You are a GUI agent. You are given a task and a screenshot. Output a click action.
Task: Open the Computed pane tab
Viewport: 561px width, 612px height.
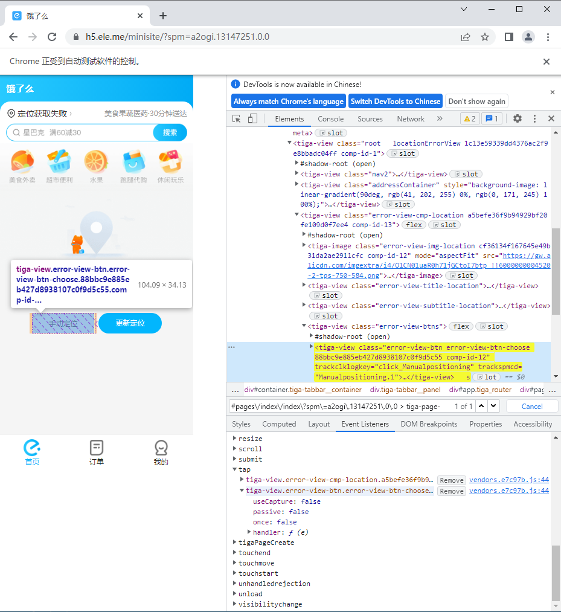(279, 424)
